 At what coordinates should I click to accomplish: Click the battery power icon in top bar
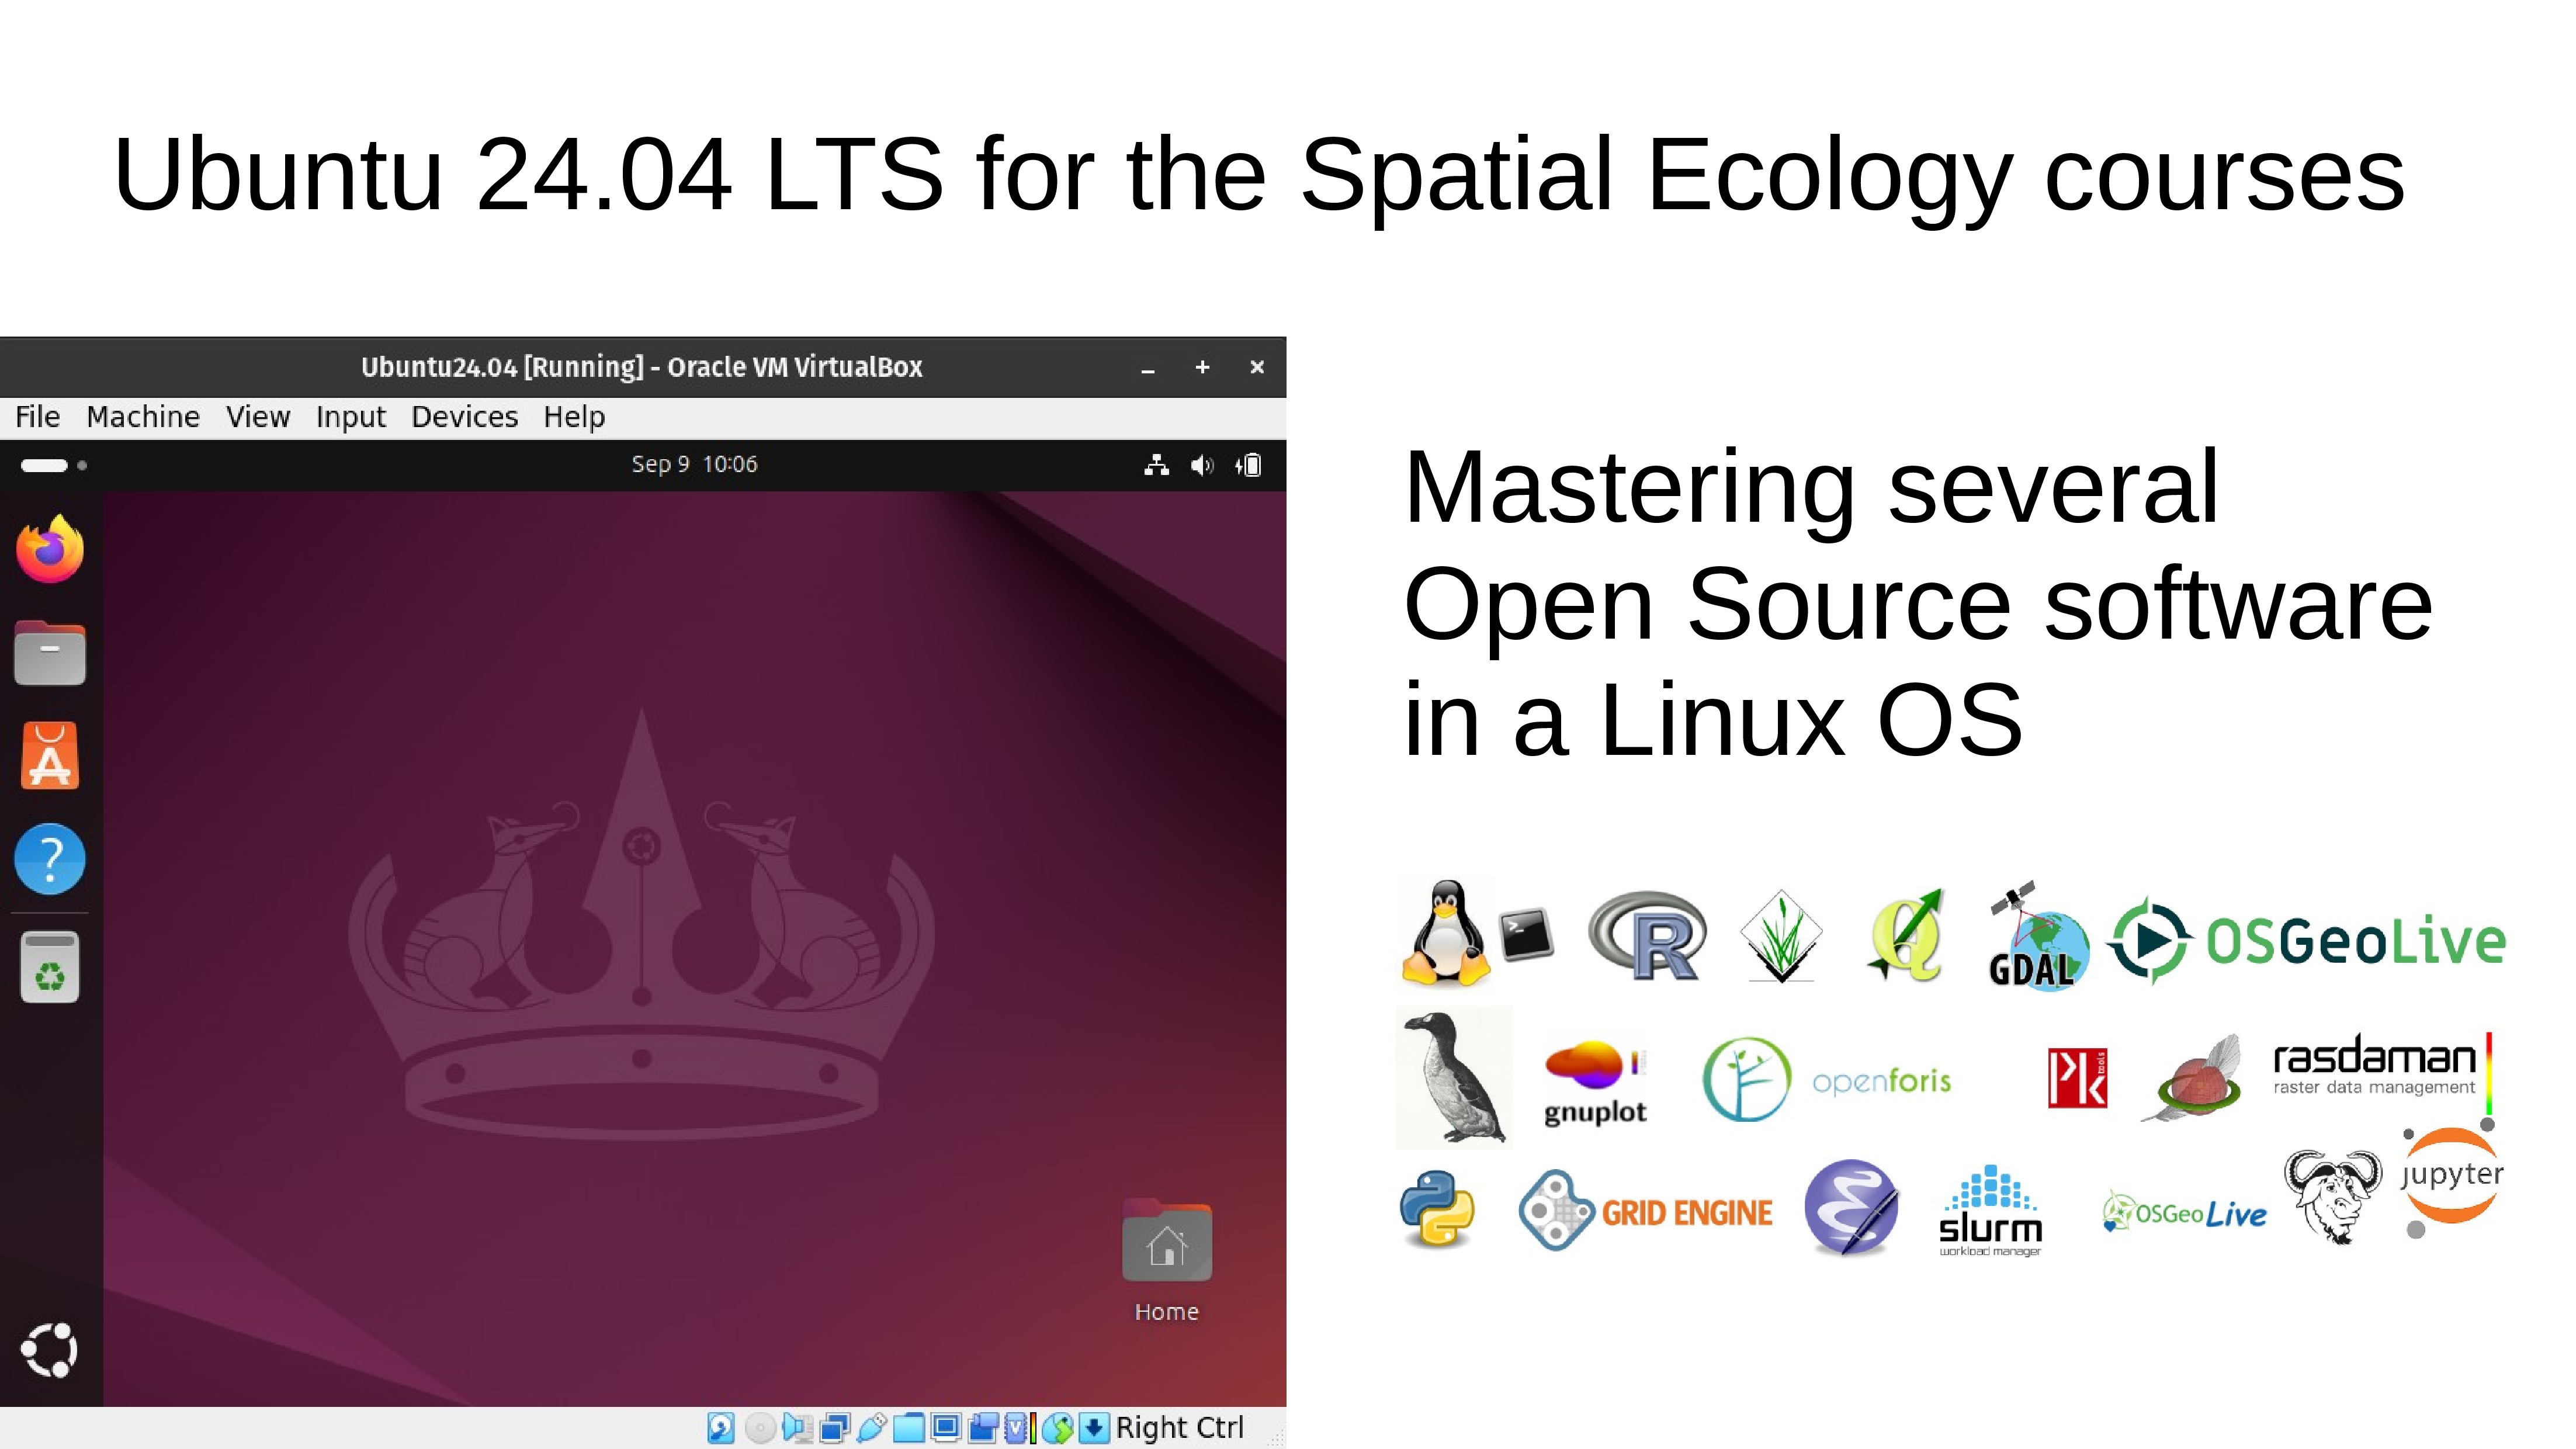pos(1248,465)
